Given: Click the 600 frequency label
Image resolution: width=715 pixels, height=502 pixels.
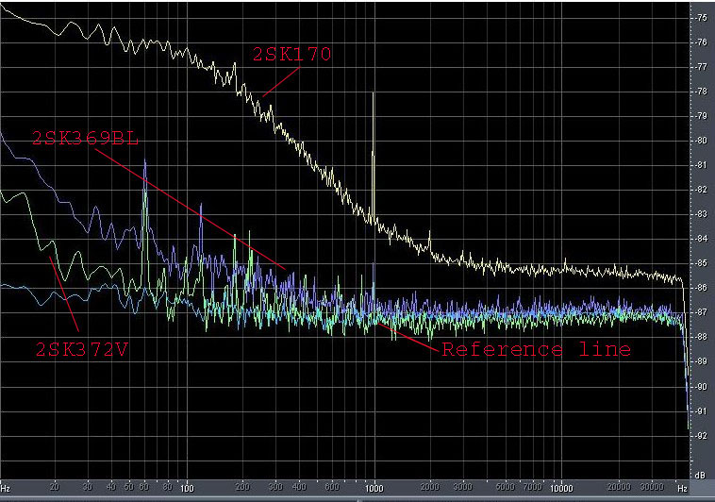Looking at the screenshot, I should click(332, 487).
